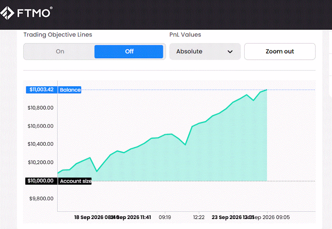Select the Off option for objective lines

point(129,51)
